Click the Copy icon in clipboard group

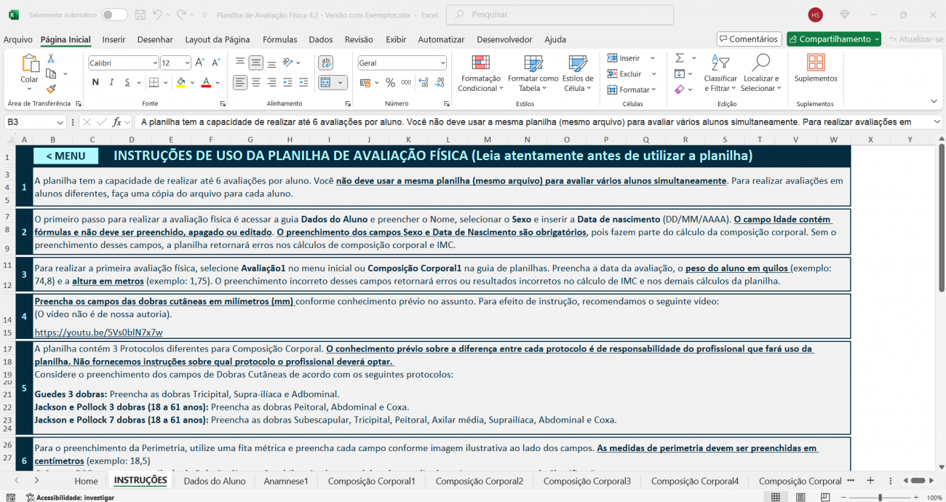[x=51, y=73]
